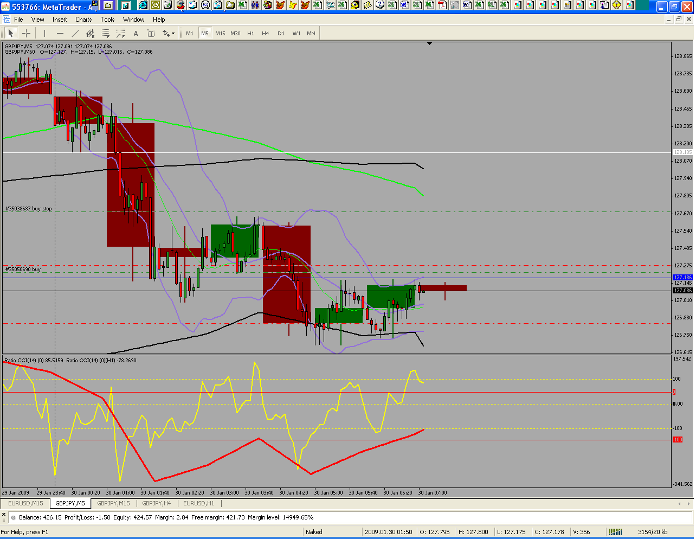Click the chart shift marker triangle
This screenshot has width=696, height=539.
pyautogui.click(x=429, y=43)
